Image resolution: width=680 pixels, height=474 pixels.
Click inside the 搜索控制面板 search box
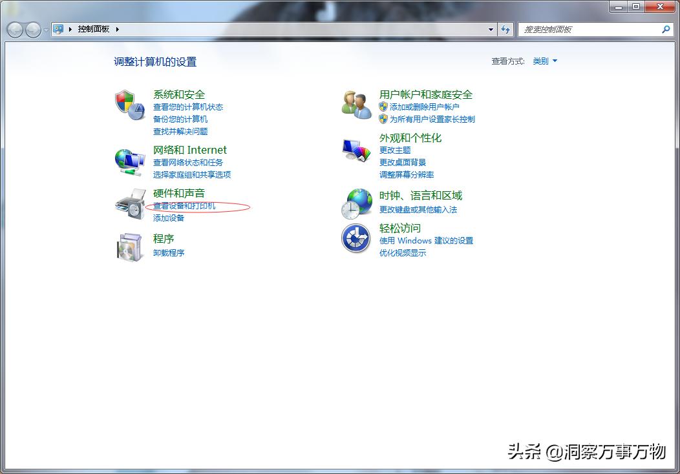588,29
